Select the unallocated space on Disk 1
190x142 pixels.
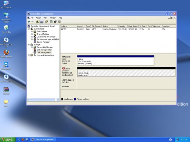point(126,73)
